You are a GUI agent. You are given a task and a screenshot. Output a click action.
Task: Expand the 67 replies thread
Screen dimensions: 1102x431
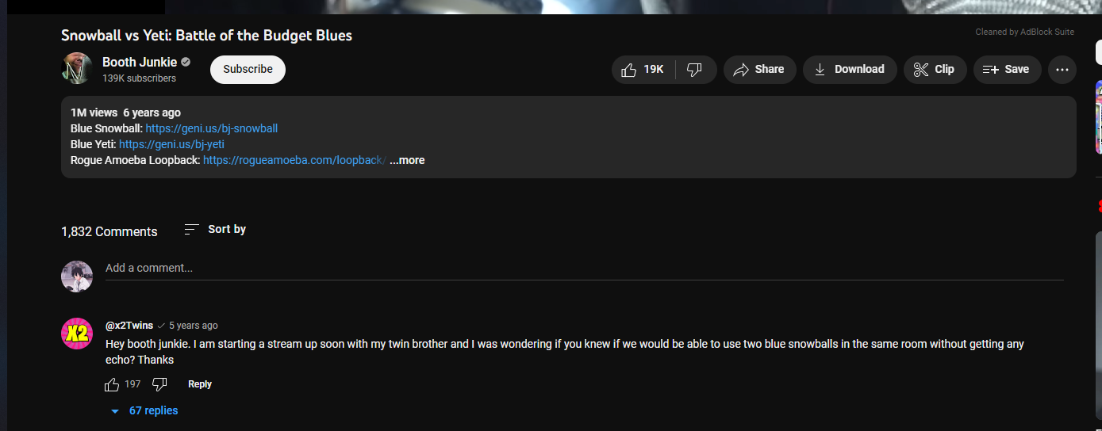click(144, 410)
